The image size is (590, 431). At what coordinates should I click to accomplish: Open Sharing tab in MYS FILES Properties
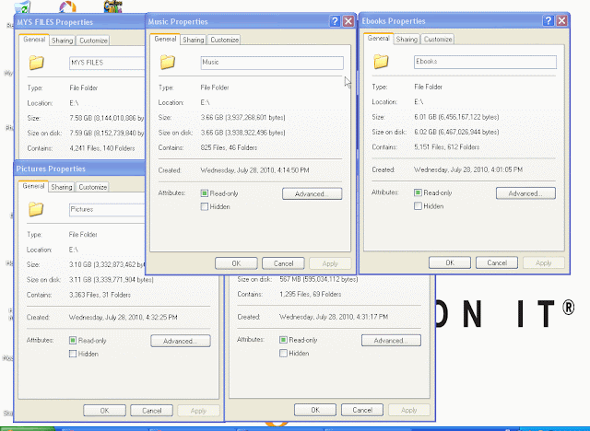pyautogui.click(x=62, y=41)
